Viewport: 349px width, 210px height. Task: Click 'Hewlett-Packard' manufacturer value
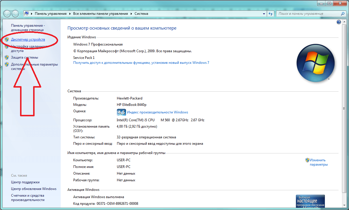(x=130, y=98)
